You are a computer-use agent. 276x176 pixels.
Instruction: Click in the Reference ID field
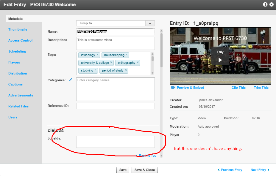pyautogui.click(x=115, y=106)
